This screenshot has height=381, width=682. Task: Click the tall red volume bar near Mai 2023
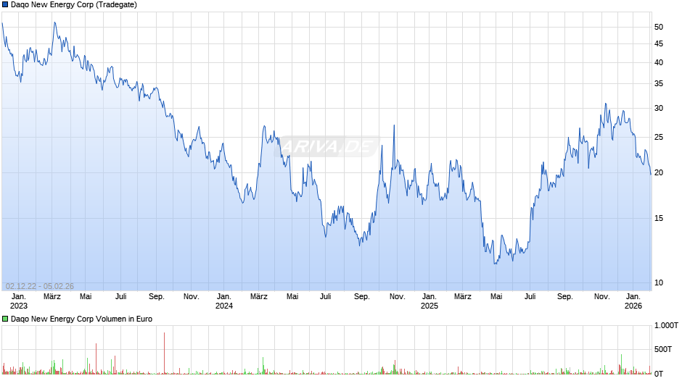[96, 359]
